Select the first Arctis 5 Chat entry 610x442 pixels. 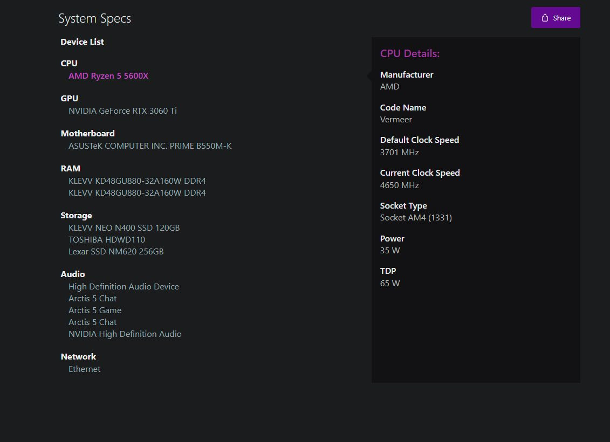[x=93, y=299]
